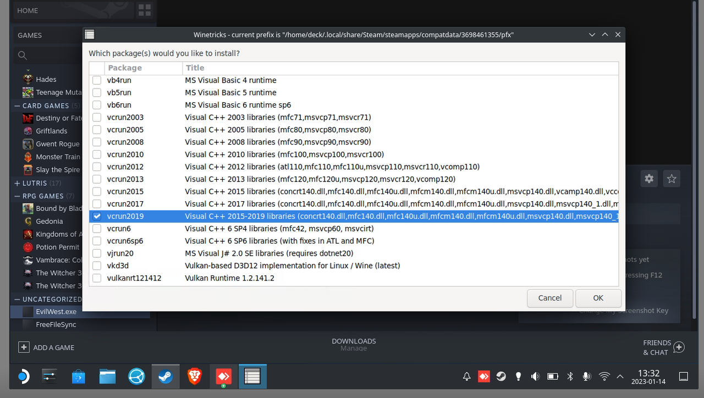The image size is (704, 398).
Task: Check the vkd3d checkbox
Action: (x=97, y=266)
